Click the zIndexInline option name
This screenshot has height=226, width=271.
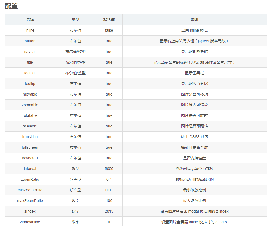point(30,222)
